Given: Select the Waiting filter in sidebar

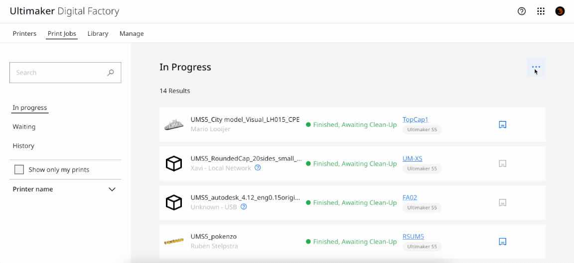Looking at the screenshot, I should click(24, 127).
